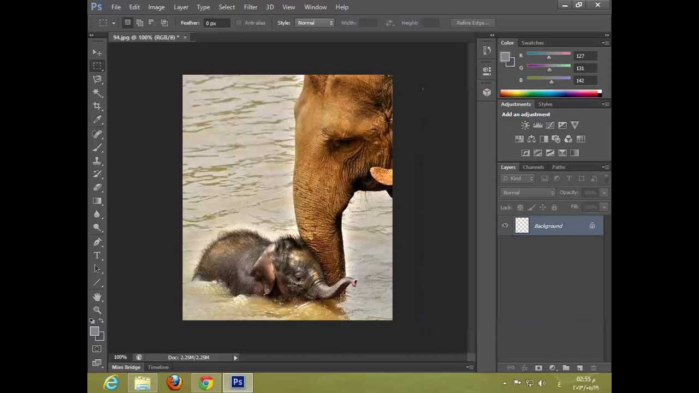Add a Brightness/Contrast adjustment
Viewport: 699px width, 393px height.
(x=525, y=125)
